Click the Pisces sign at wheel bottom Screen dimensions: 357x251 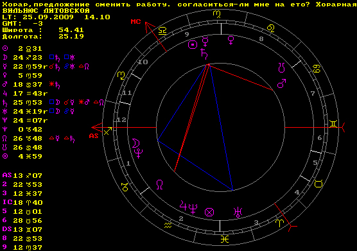[x=225, y=239]
